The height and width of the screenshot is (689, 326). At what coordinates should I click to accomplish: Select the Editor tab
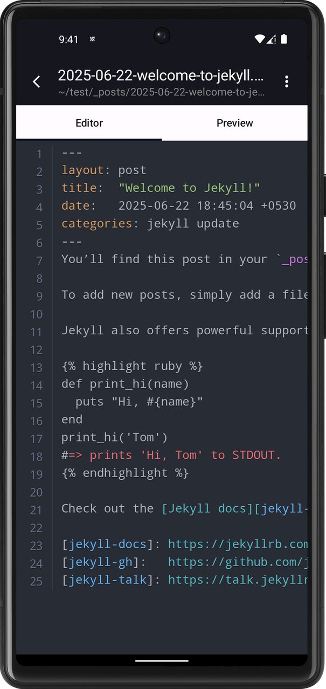pos(89,123)
